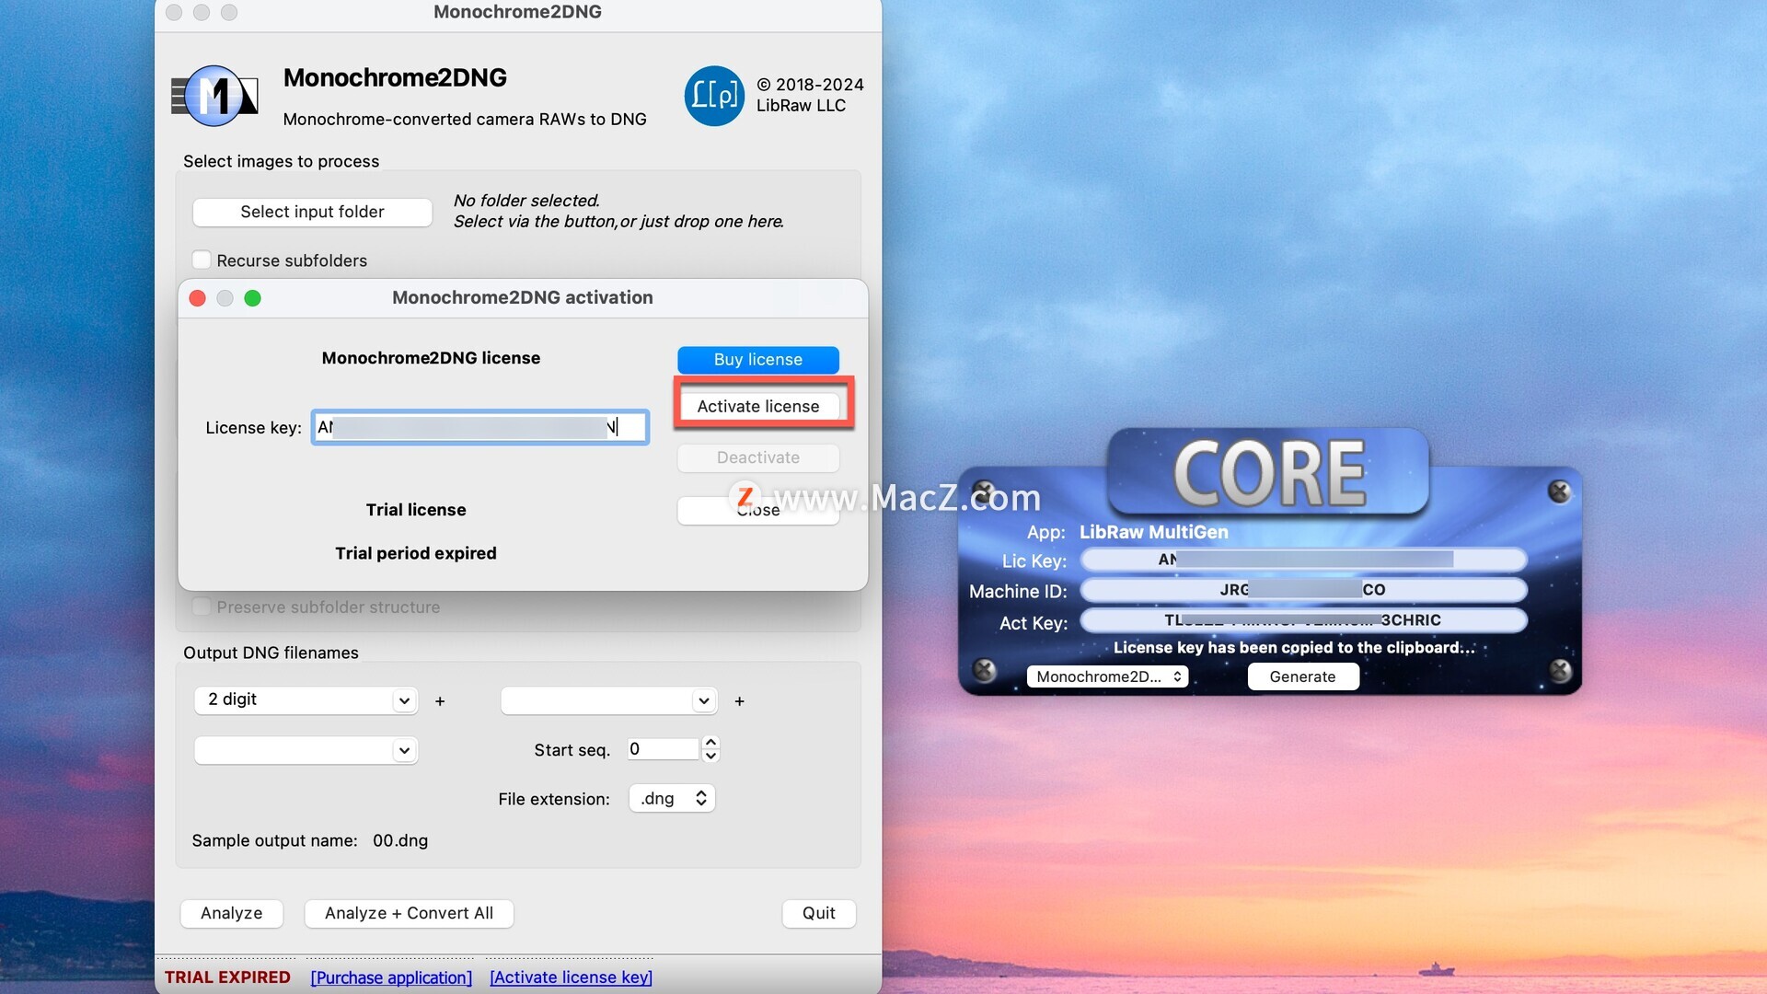Click the Act Key field in keygen
This screenshot has width=1767, height=994.
click(1304, 620)
